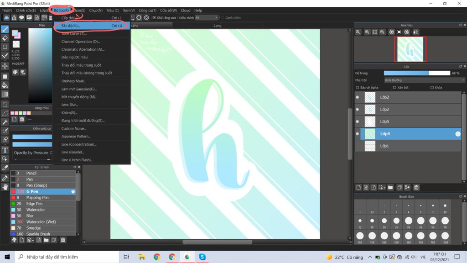The width and height of the screenshot is (467, 263).
Task: Choose brush size 100 preset
Action: tap(360, 237)
